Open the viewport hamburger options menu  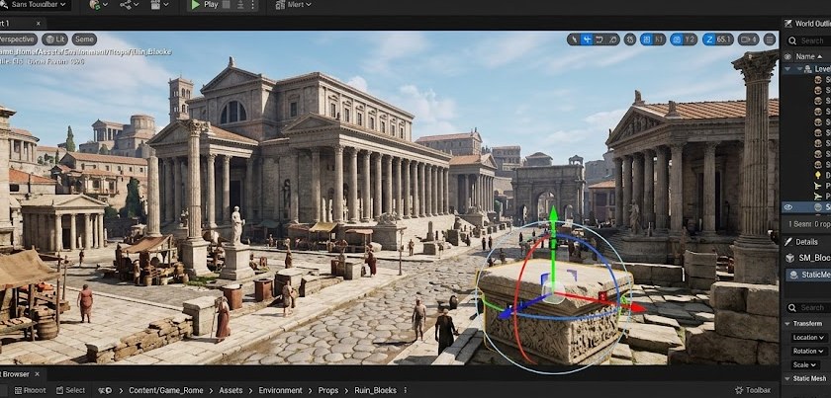tap(770, 40)
